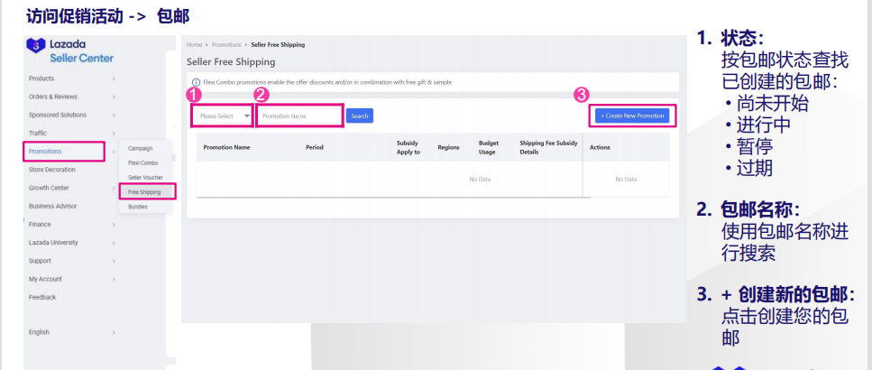Click the Lazada Seller Center logo

pos(70,51)
